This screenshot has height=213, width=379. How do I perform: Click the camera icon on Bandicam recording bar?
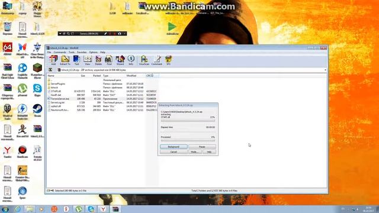coord(120,34)
